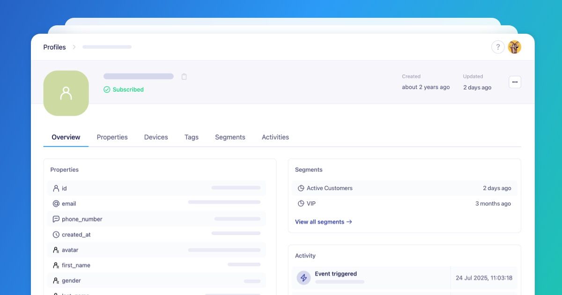
Task: Open the user avatar menu
Action: click(x=515, y=47)
